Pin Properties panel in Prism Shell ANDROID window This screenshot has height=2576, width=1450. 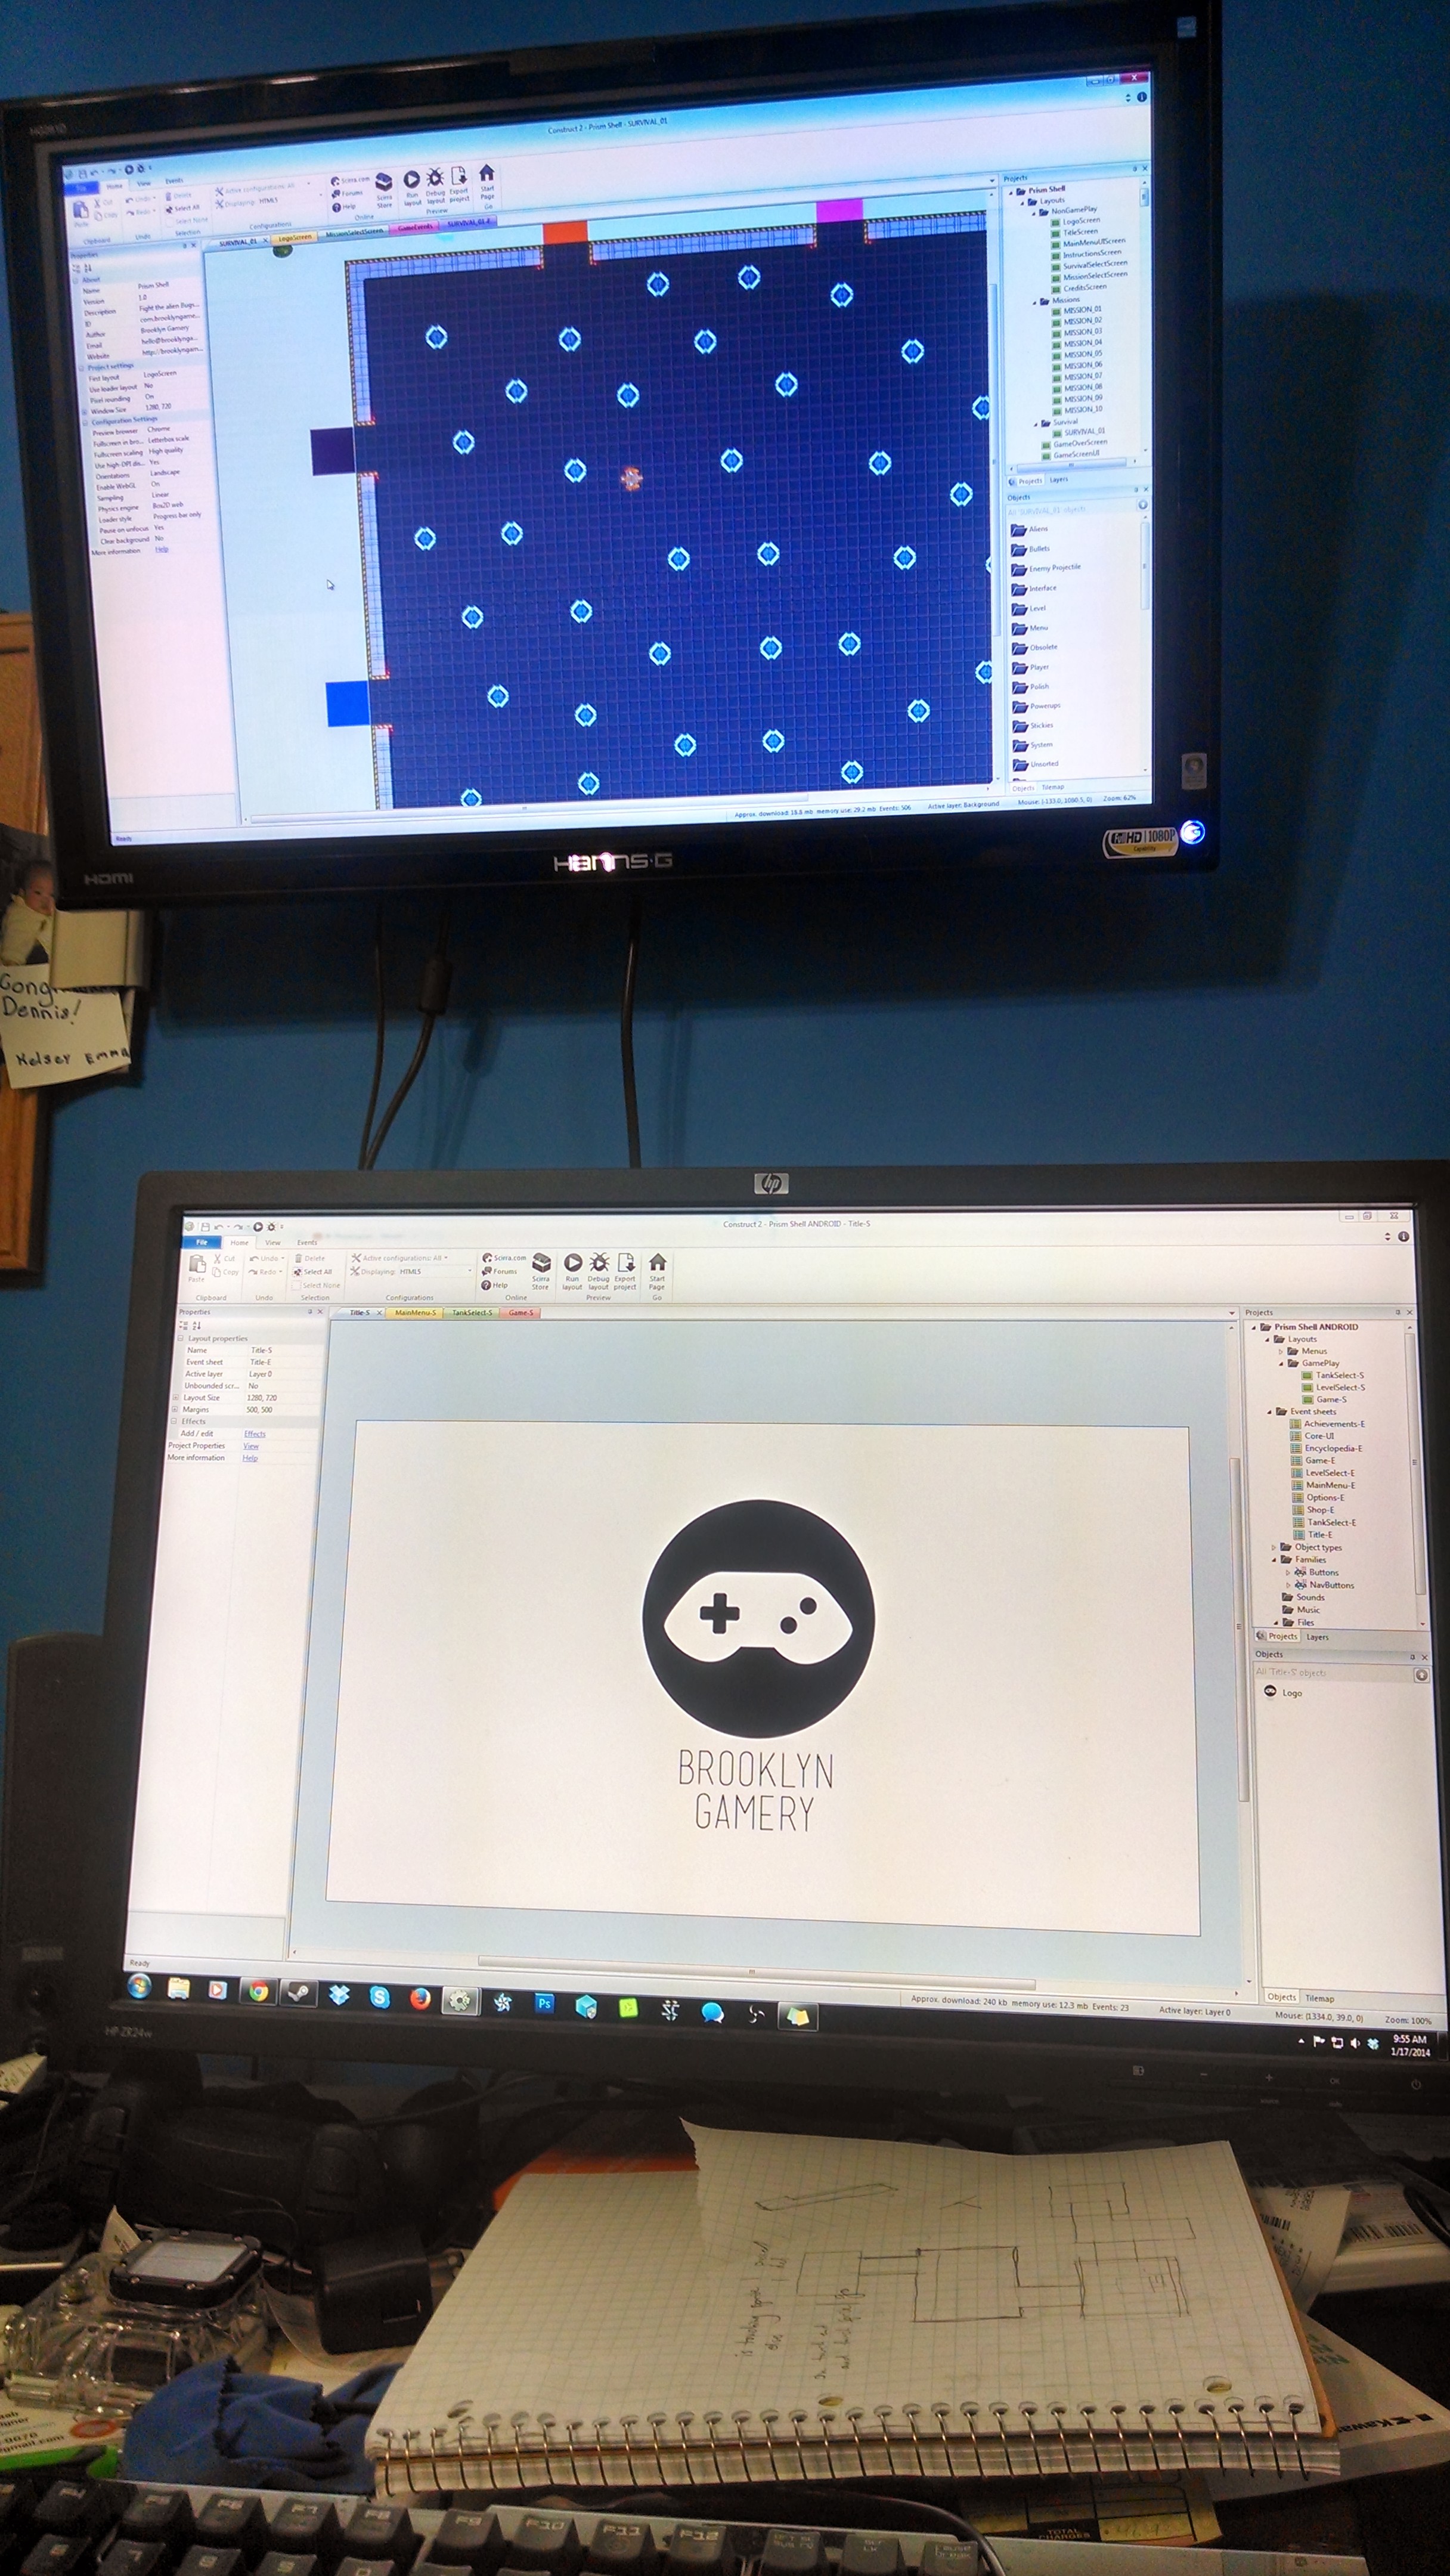coord(310,1312)
